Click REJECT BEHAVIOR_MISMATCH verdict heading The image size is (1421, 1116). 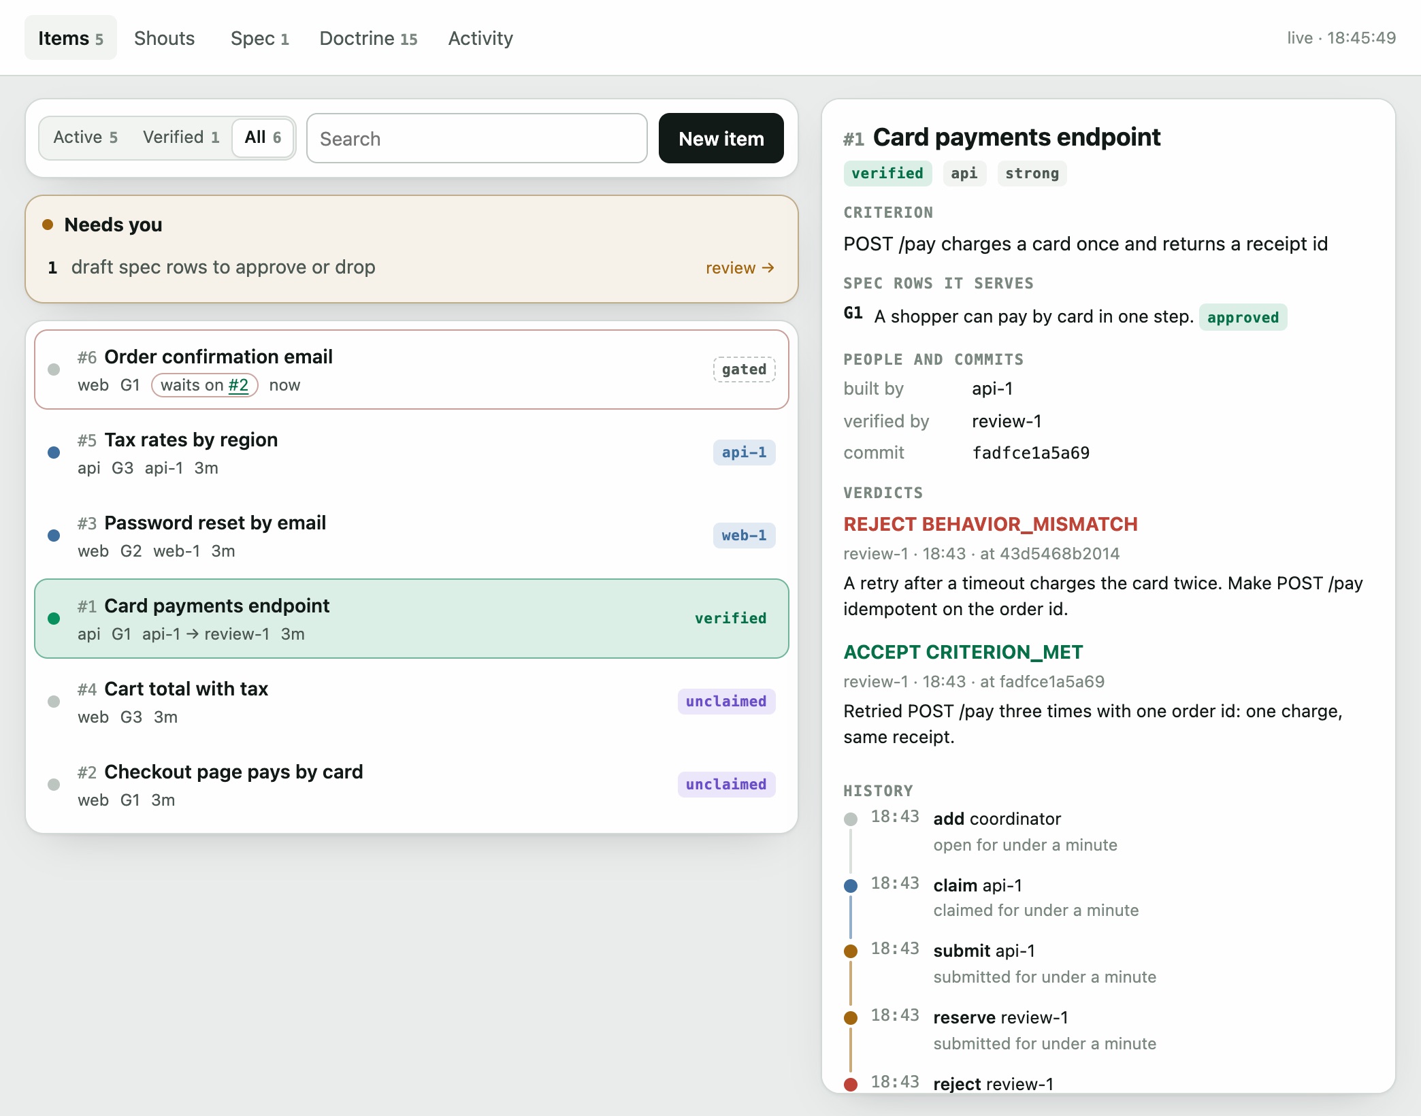[x=990, y=524]
